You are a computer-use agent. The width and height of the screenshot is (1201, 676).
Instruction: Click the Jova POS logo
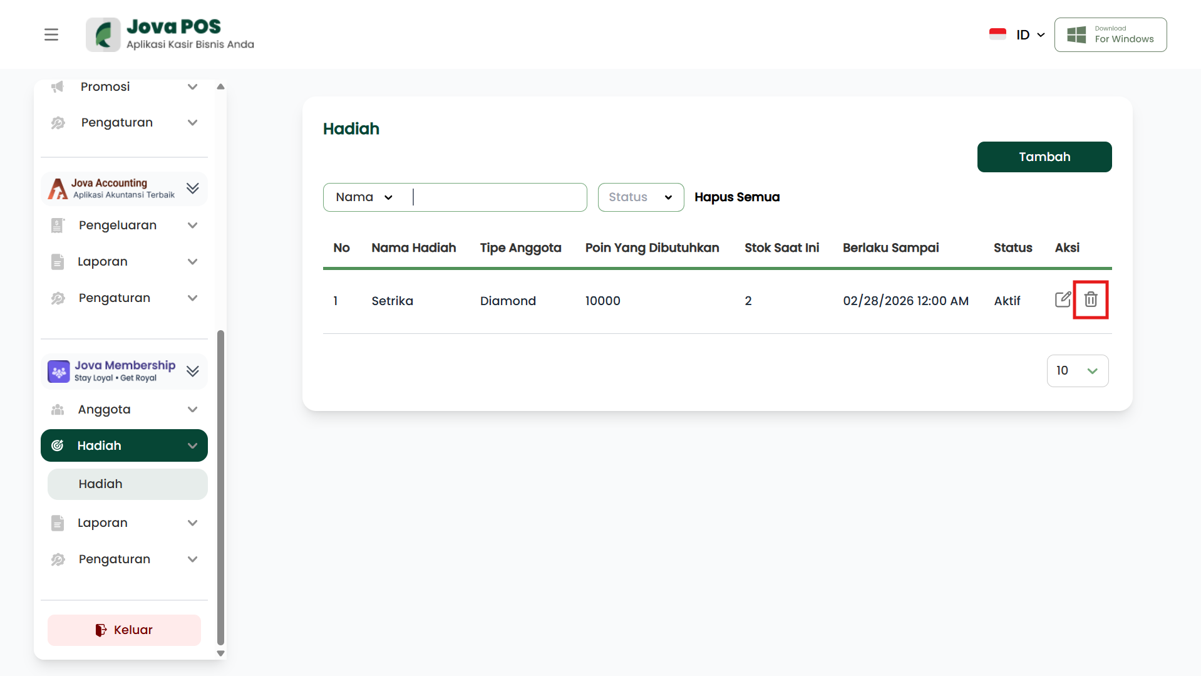103,34
